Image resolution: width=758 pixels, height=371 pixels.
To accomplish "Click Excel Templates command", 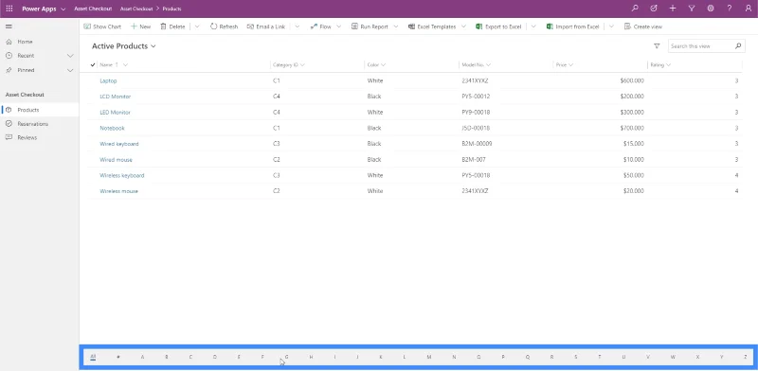I will click(x=432, y=26).
